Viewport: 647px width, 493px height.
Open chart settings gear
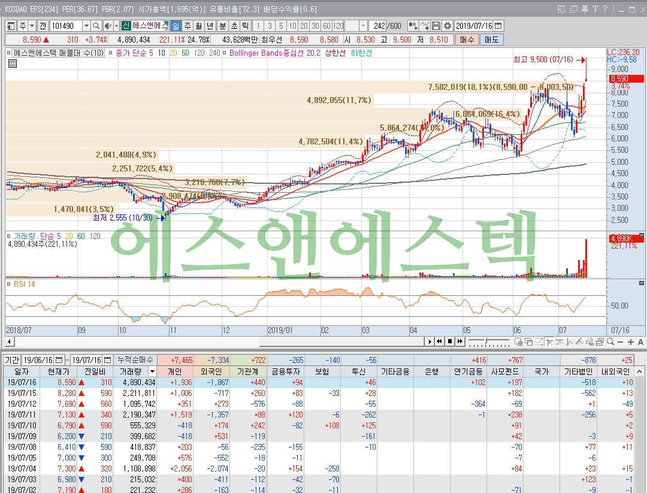pos(448,26)
